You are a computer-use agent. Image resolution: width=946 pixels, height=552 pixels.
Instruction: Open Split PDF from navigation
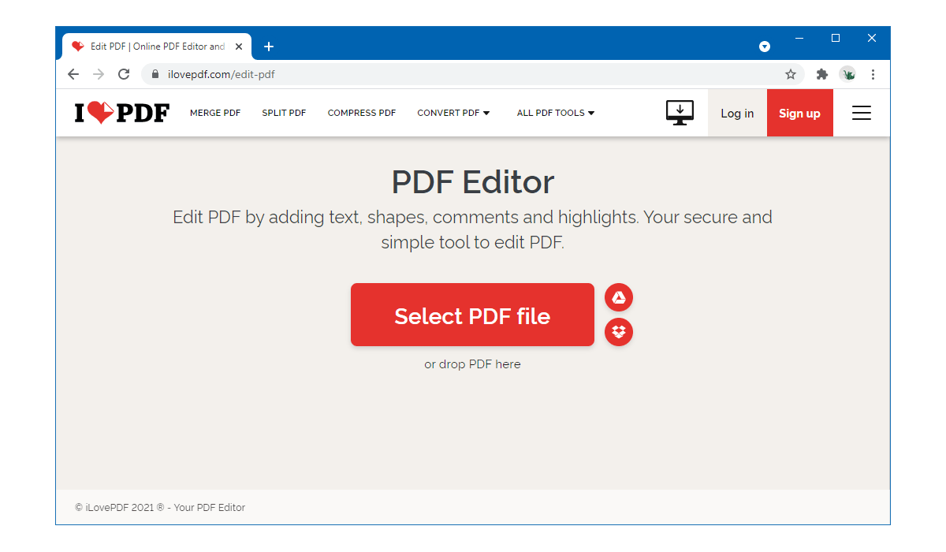[284, 113]
